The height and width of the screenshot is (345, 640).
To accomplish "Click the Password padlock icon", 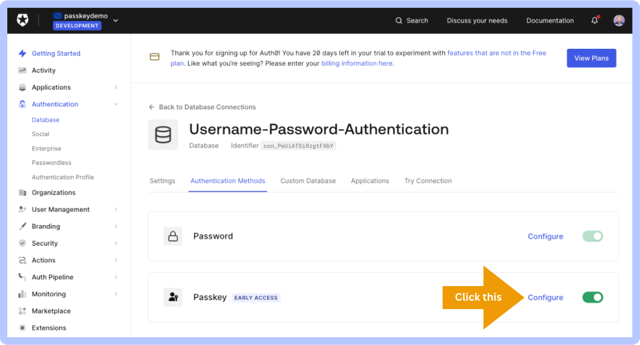I will click(173, 236).
